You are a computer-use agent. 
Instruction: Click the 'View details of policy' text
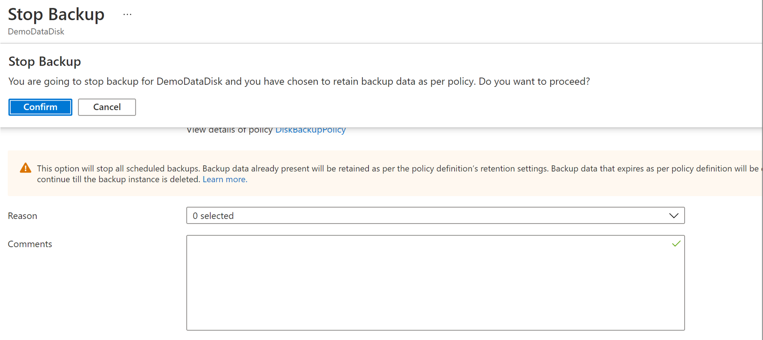230,130
